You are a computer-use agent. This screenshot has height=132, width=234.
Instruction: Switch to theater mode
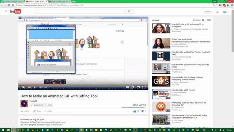tap(138, 87)
